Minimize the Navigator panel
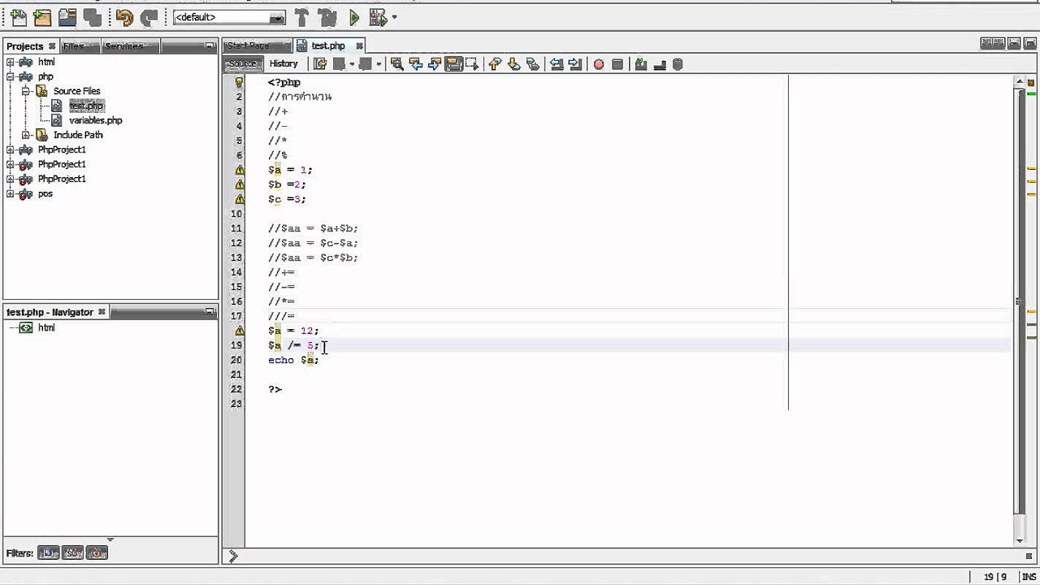This screenshot has height=585, width=1040. click(x=210, y=312)
